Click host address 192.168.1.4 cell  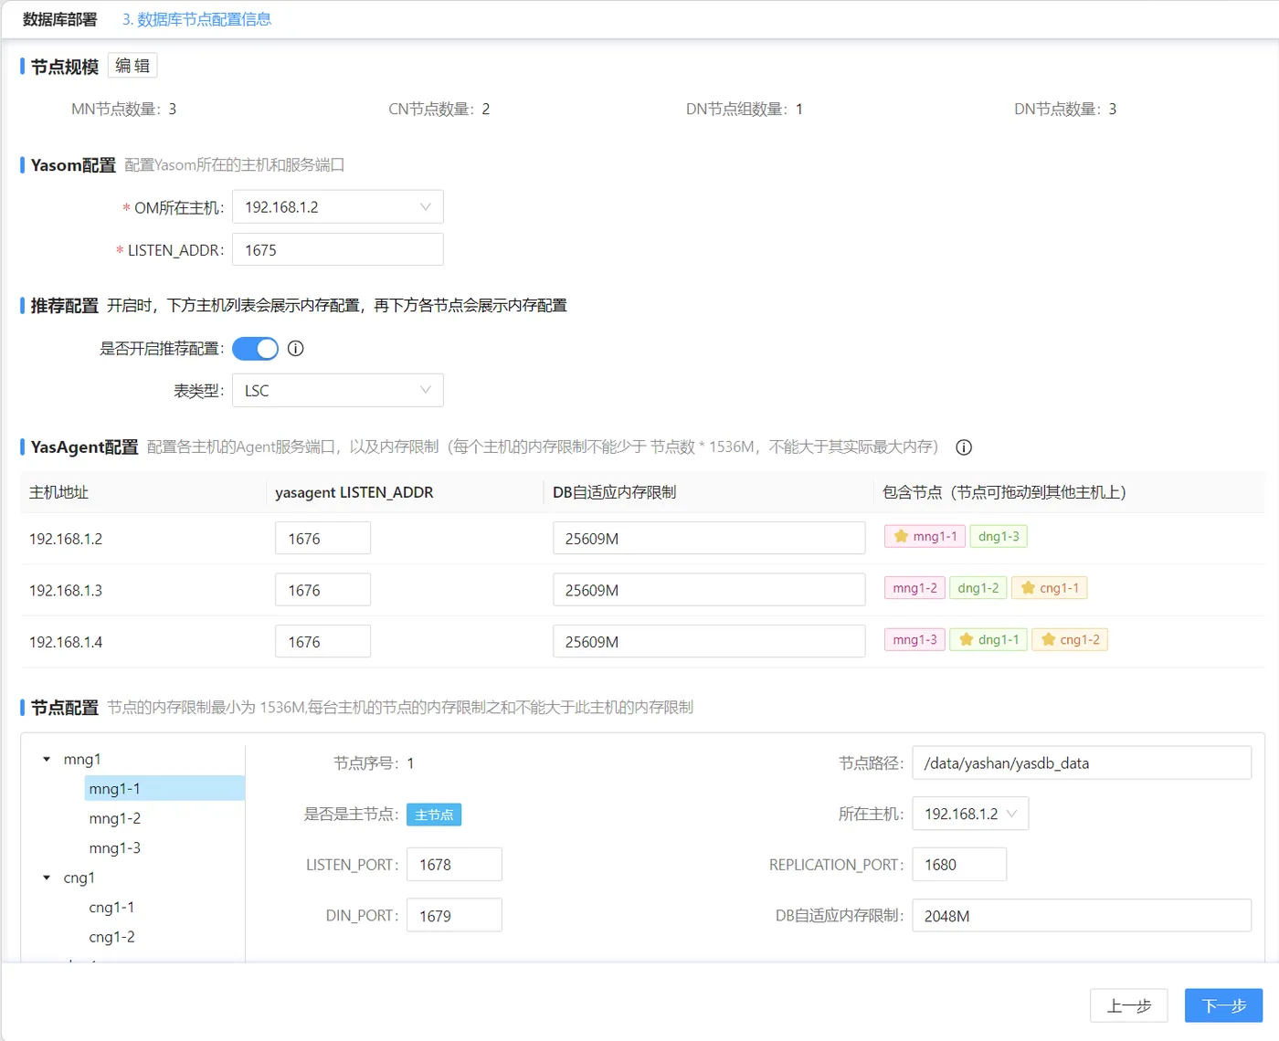click(x=66, y=642)
